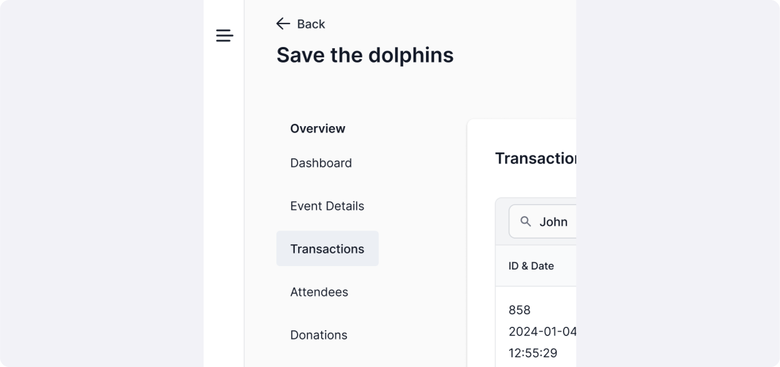Navigate to Donations
The image size is (780, 367).
point(318,335)
